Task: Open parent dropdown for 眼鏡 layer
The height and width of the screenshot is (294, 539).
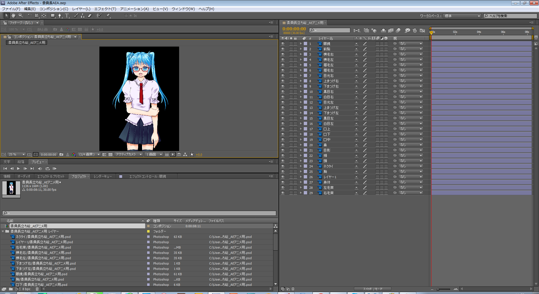Action: pos(411,44)
